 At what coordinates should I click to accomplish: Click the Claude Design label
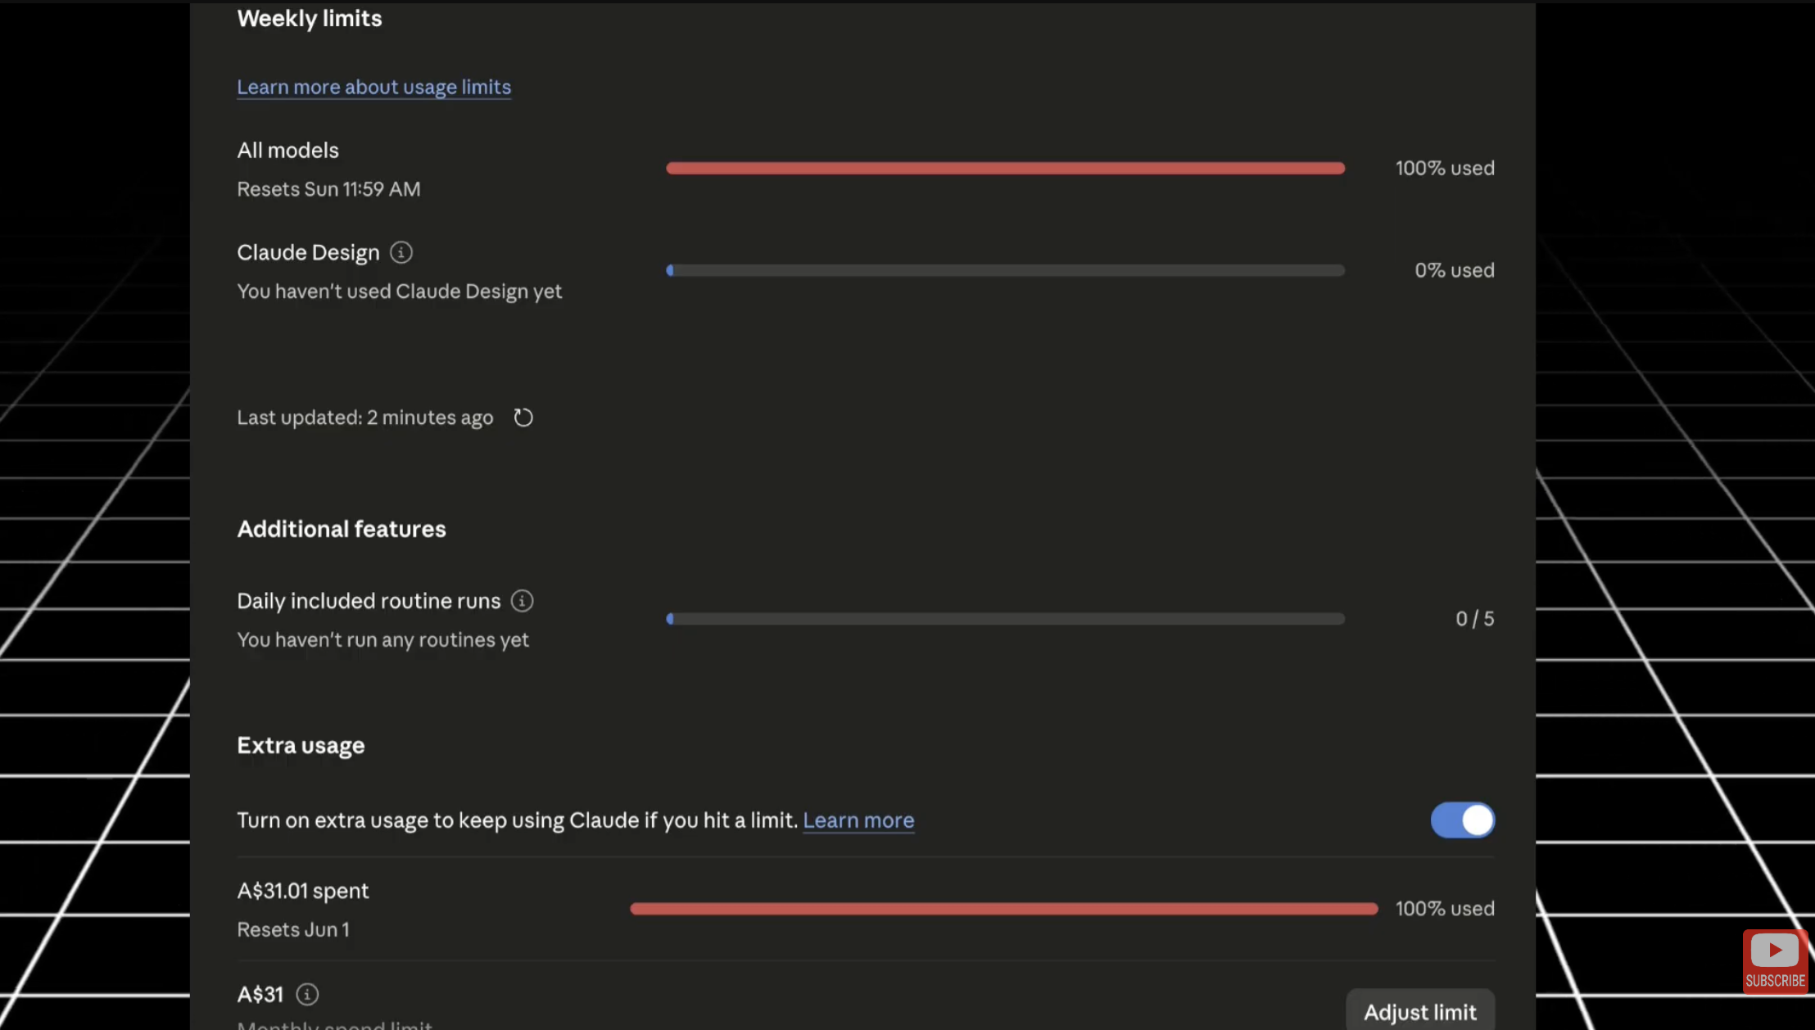point(308,252)
